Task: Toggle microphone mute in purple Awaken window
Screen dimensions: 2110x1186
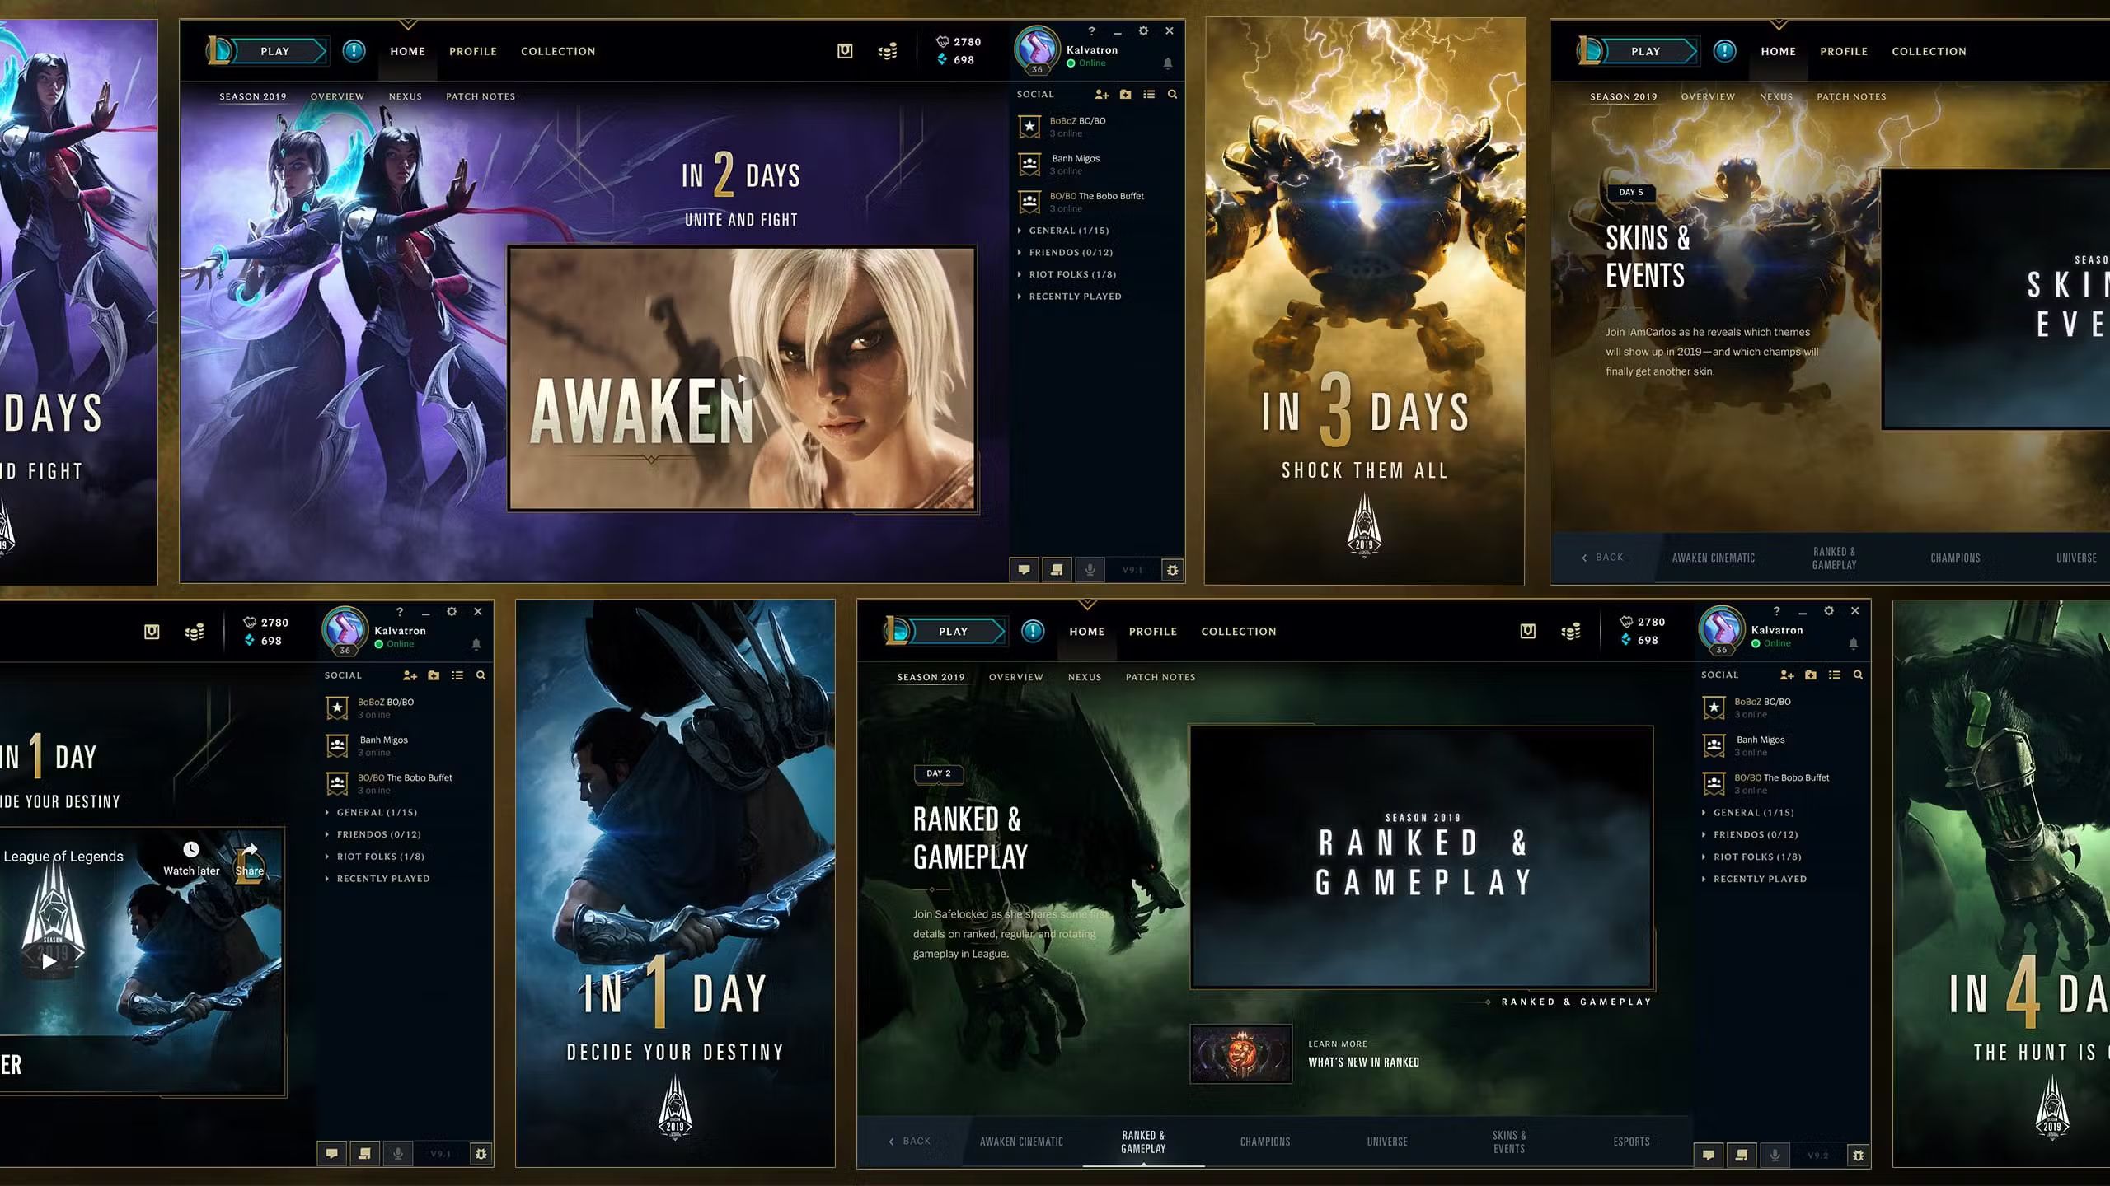Action: tap(1090, 570)
